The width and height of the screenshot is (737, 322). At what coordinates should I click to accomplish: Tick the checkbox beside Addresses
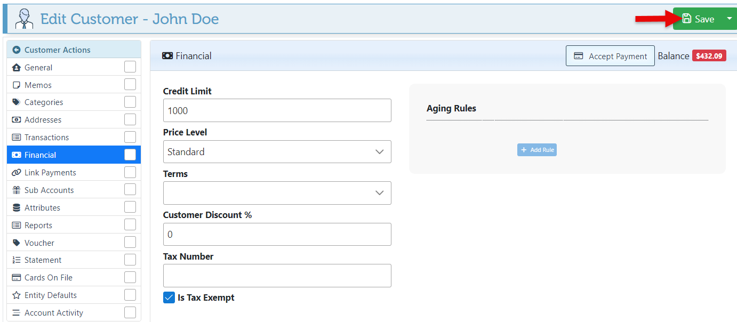pos(130,119)
